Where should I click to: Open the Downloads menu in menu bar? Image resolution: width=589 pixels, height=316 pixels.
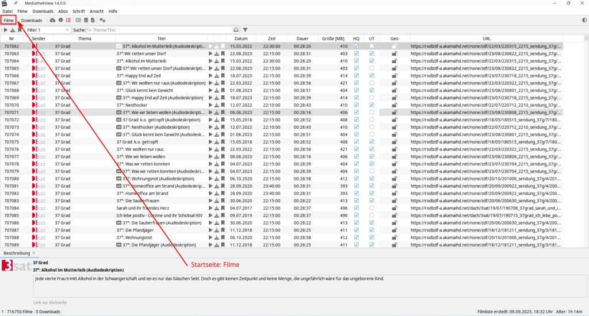click(x=43, y=11)
